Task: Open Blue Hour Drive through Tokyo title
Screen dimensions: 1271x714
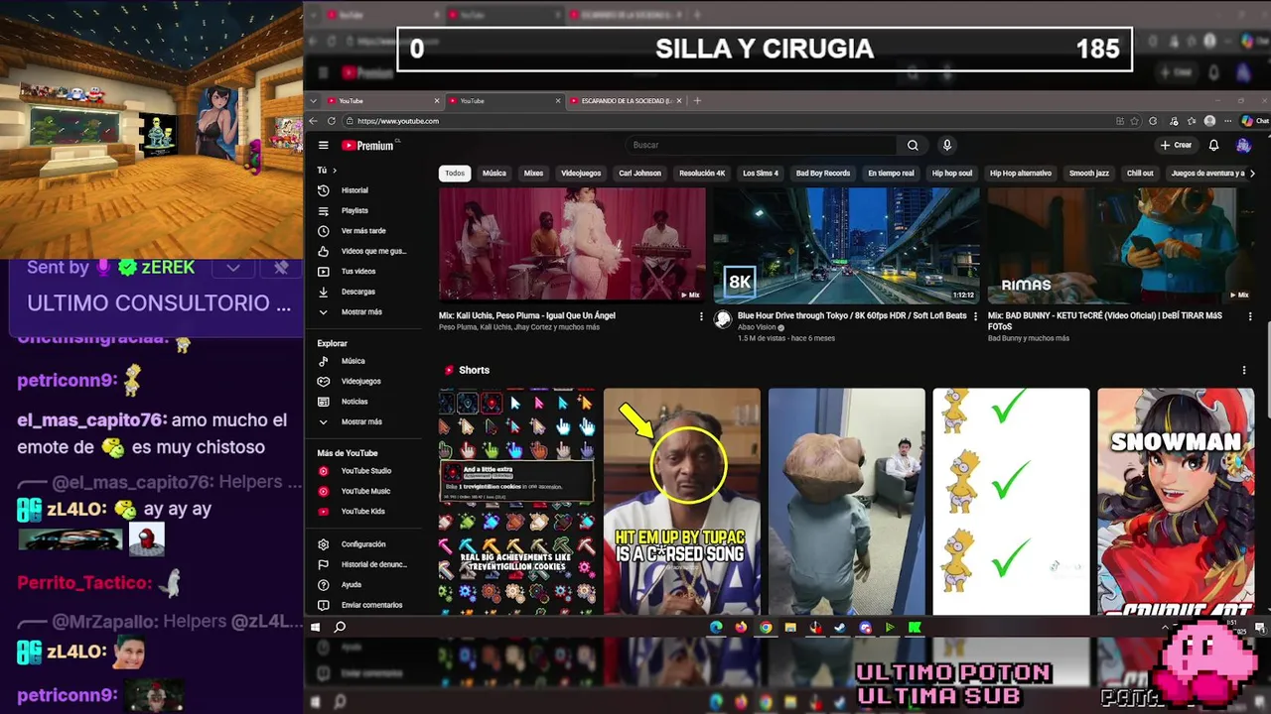Action: coord(852,315)
